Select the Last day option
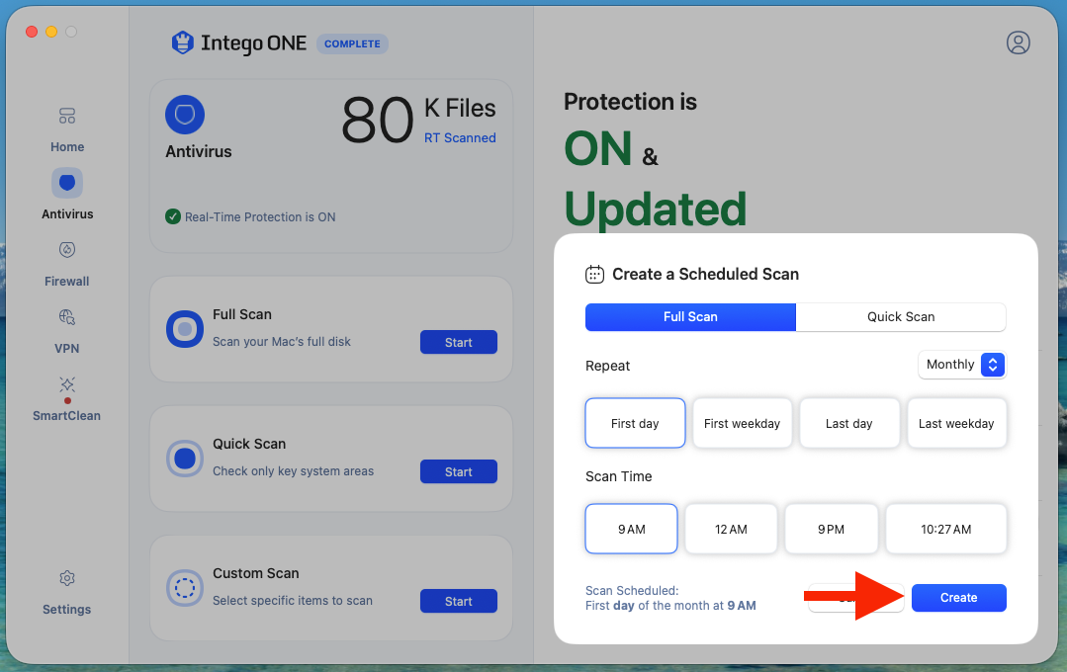 coord(849,423)
